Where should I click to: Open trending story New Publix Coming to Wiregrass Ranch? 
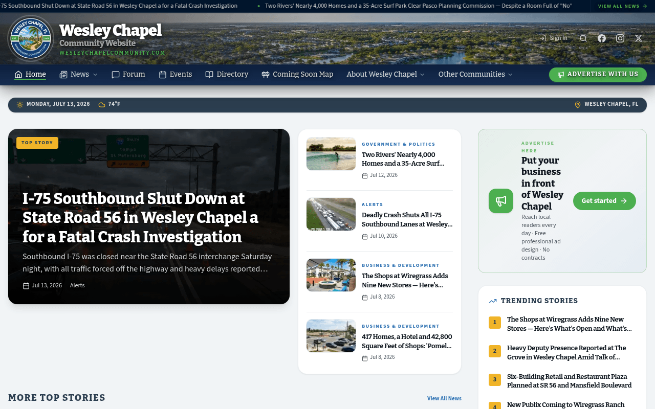click(566, 405)
